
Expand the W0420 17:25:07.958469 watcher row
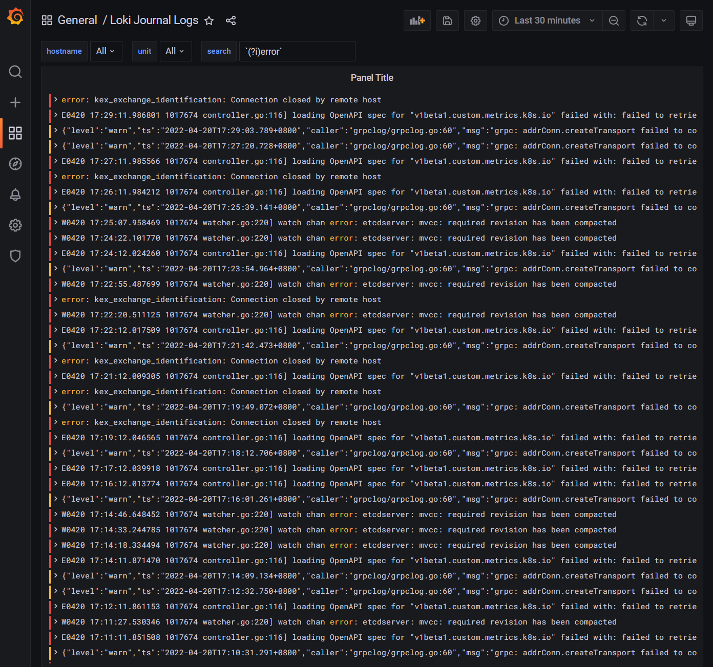coord(56,222)
